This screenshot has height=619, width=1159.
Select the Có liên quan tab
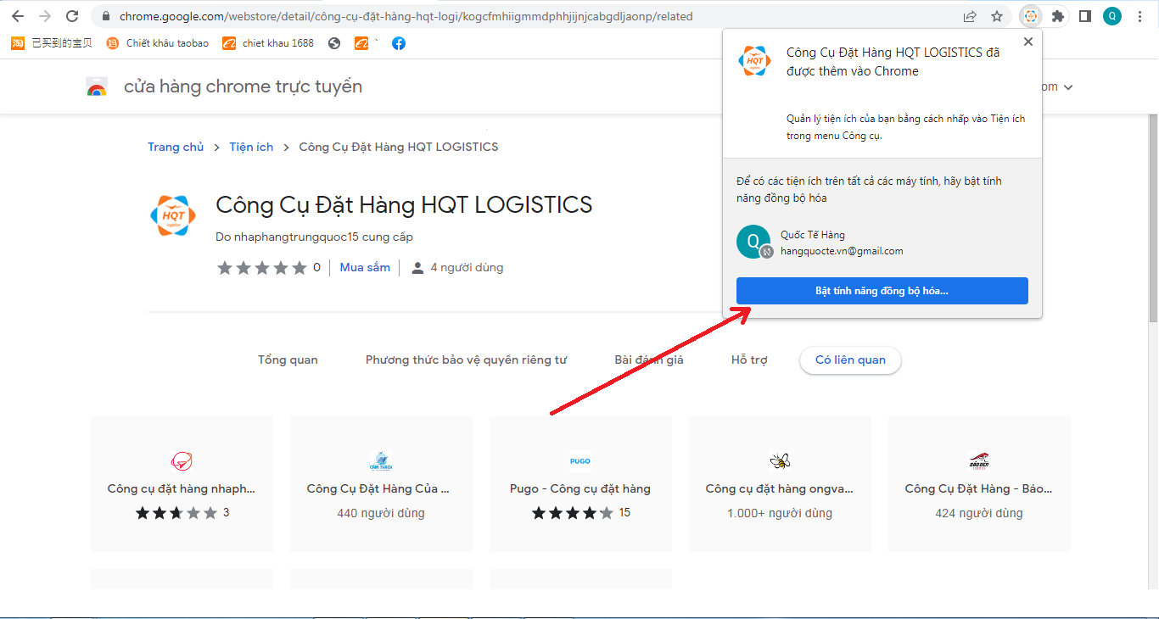[x=850, y=360]
